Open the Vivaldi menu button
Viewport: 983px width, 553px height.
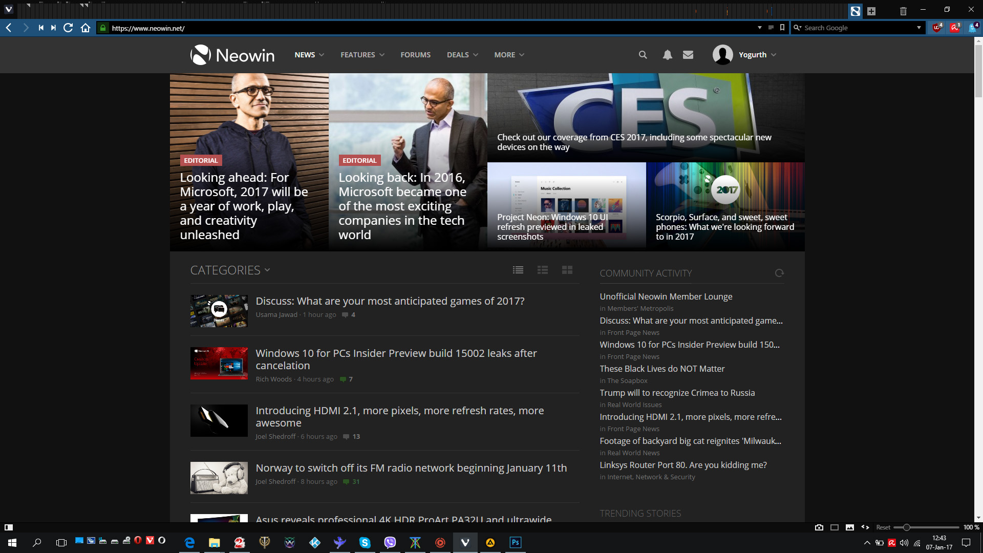point(9,9)
